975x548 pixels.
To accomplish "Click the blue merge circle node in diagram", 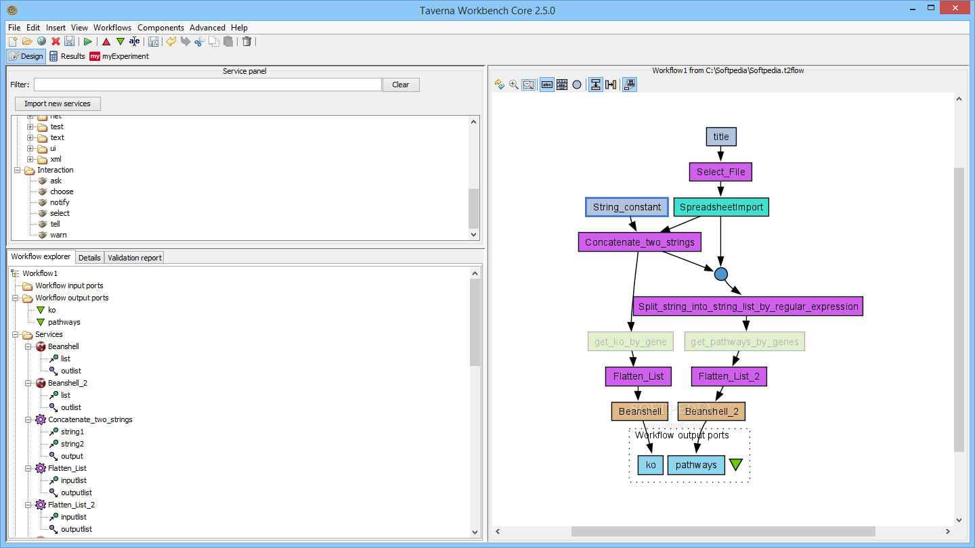I will pyautogui.click(x=721, y=274).
